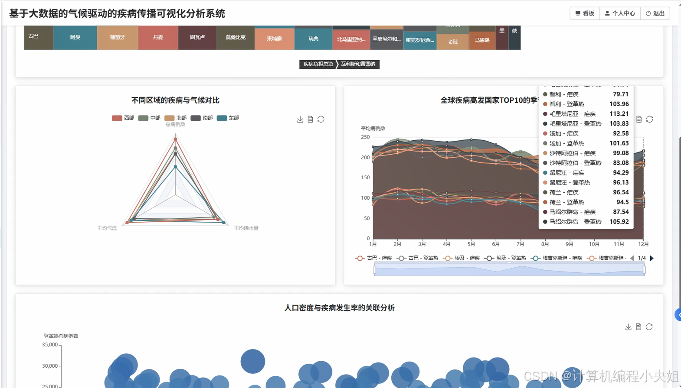681x388 pixels.
Task: Click title 不同区域的疾病与气候对比
Action: pos(175,100)
